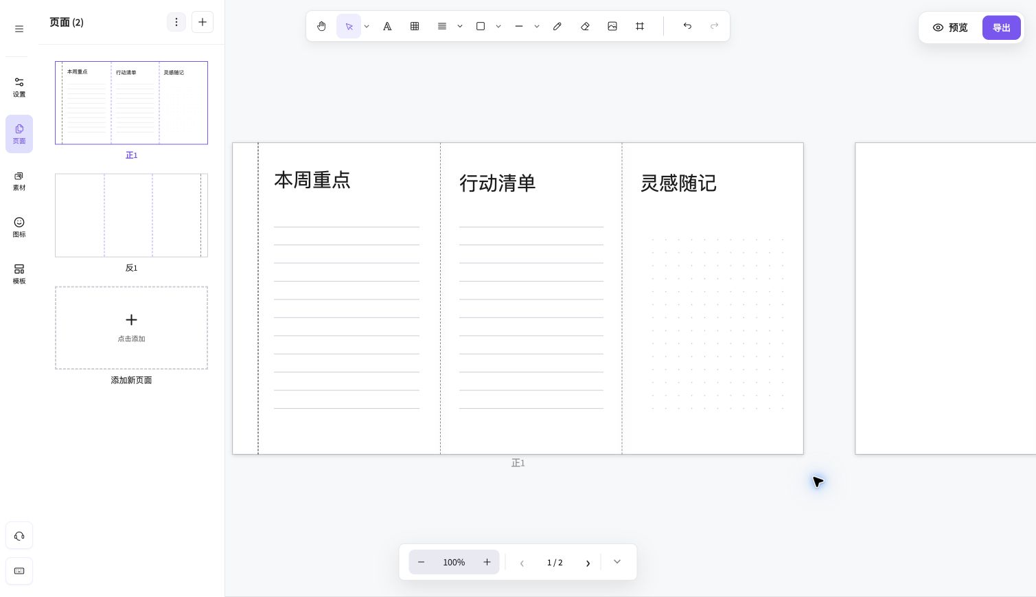Expand the lines pattern dropdown
This screenshot has width=1036, height=597.
(460, 26)
